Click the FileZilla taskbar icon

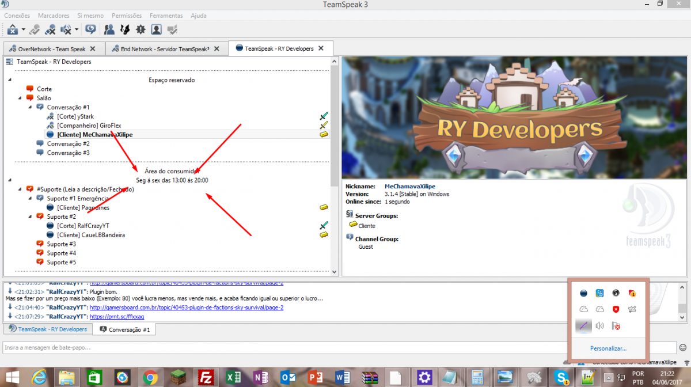[206, 377]
